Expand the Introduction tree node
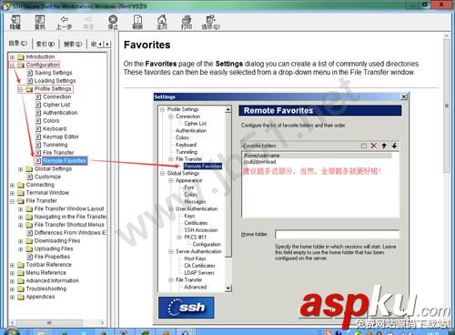455x335 pixels. pos(12,57)
